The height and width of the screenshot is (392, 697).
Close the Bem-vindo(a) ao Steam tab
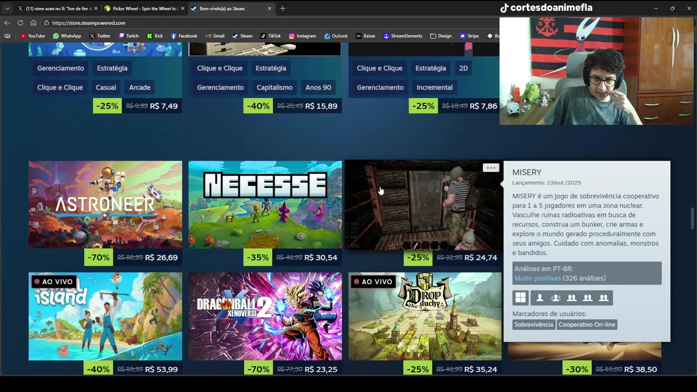[269, 8]
